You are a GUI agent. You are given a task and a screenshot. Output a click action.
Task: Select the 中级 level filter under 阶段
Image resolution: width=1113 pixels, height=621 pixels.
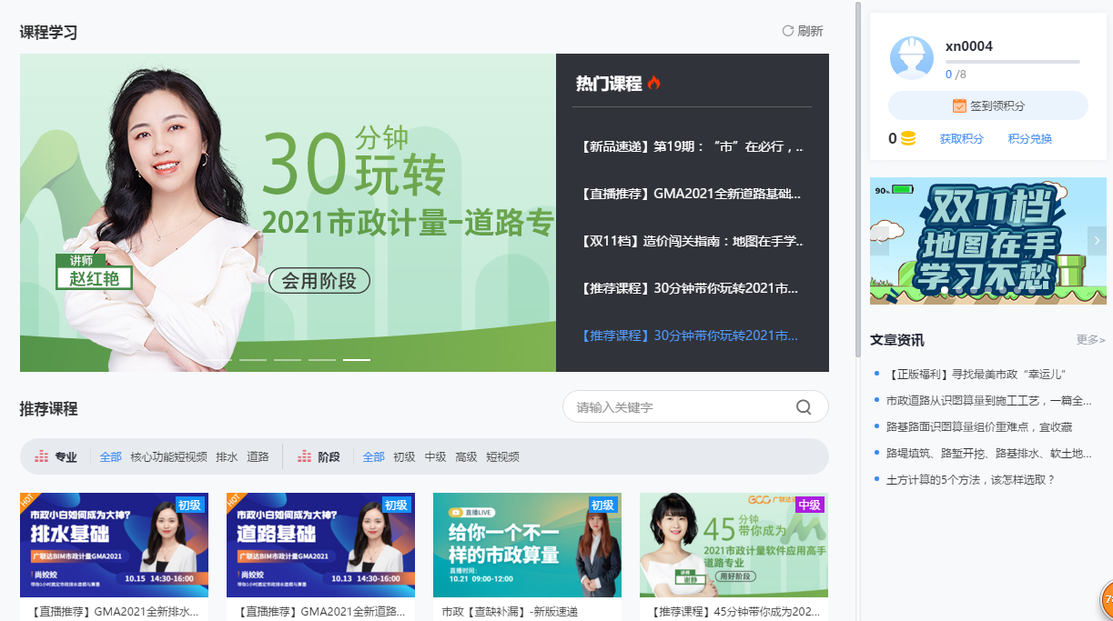[x=435, y=457]
